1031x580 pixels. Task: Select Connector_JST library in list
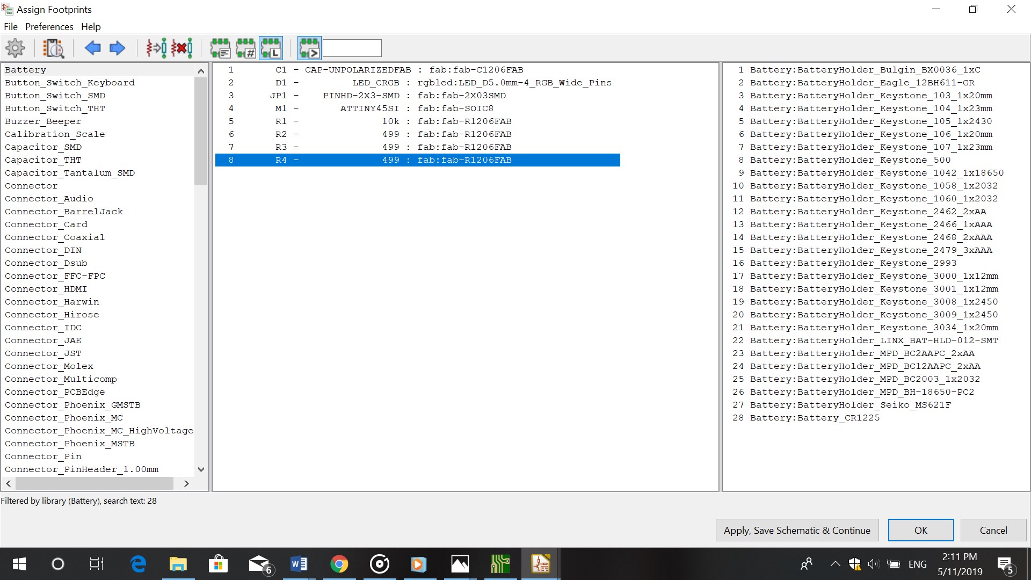[x=43, y=353]
